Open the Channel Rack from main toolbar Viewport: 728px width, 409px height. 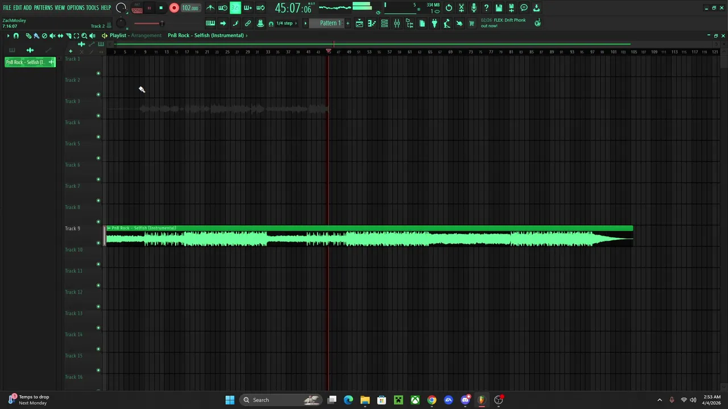(x=384, y=23)
